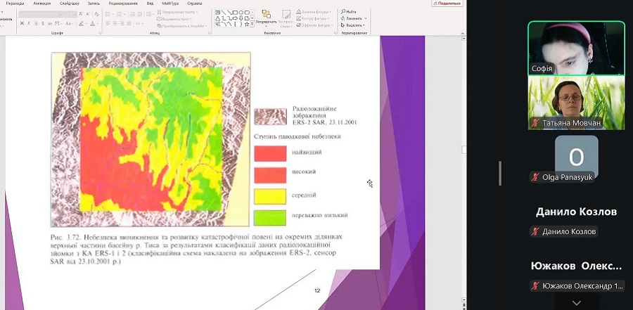Click Olga Panasyuk's avatar tile

[x=576, y=156]
